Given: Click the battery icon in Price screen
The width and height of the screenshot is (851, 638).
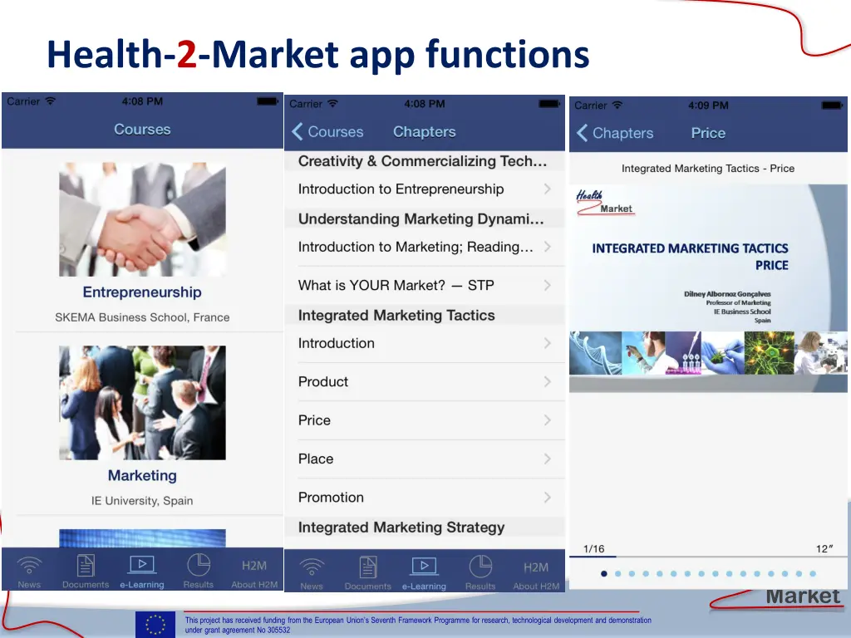Looking at the screenshot, I should (832, 106).
